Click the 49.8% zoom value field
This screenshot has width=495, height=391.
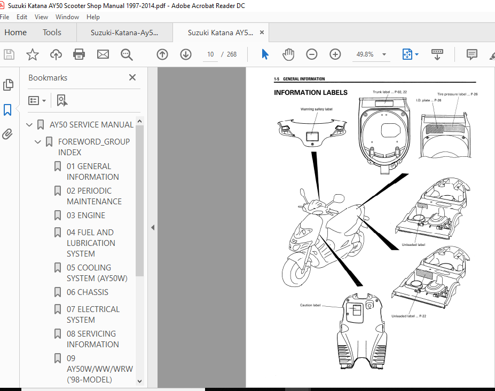365,54
